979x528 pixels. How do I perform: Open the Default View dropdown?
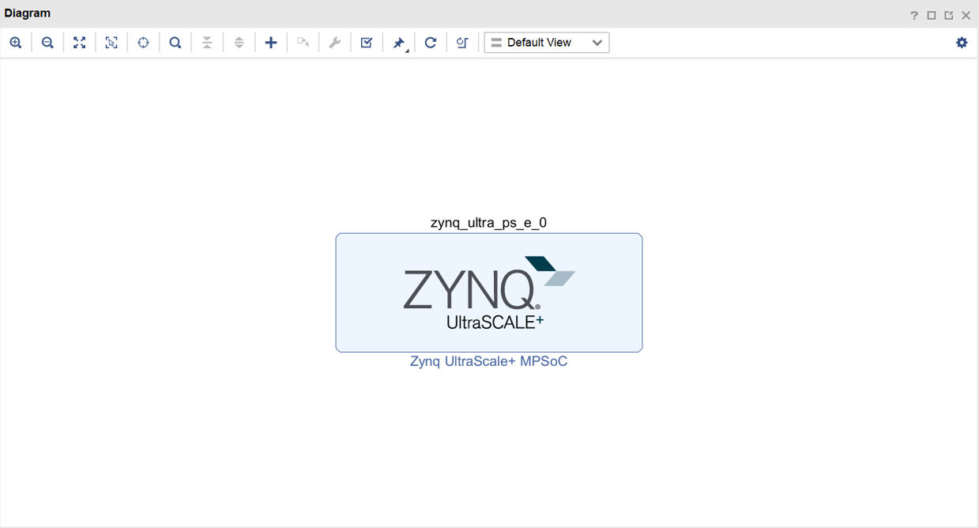click(x=546, y=42)
